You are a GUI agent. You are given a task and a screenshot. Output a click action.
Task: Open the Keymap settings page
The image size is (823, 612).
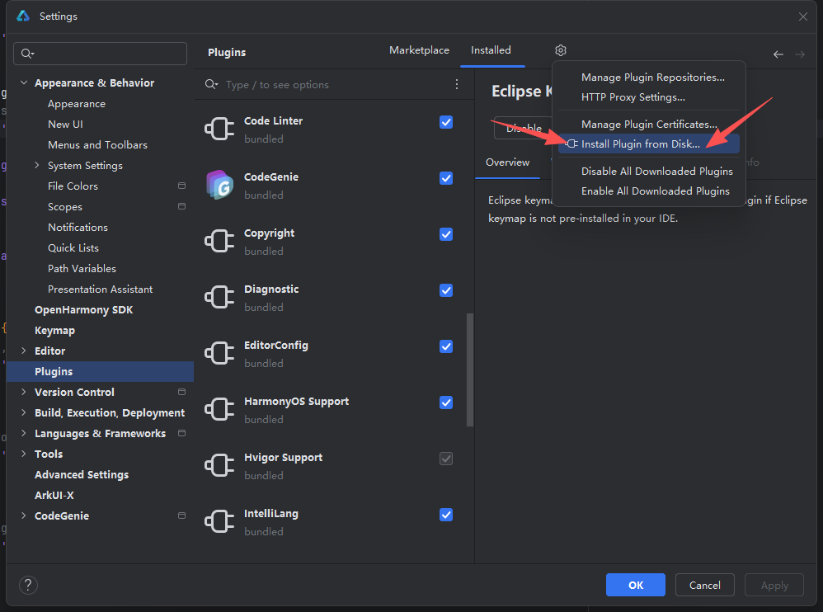(x=54, y=330)
